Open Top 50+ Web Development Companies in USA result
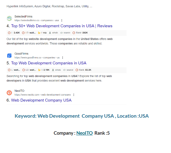The image size is (171, 153). click(62, 26)
